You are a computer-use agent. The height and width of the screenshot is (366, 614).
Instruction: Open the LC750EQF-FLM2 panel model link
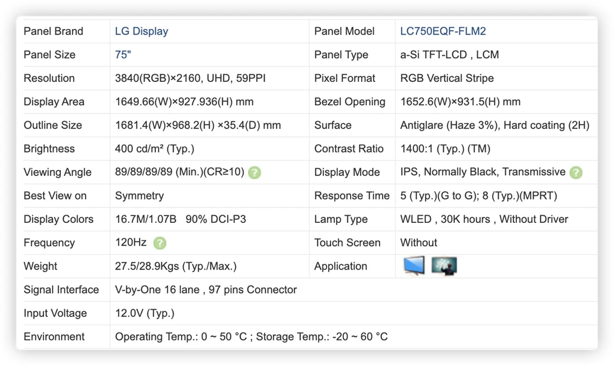[x=443, y=31]
